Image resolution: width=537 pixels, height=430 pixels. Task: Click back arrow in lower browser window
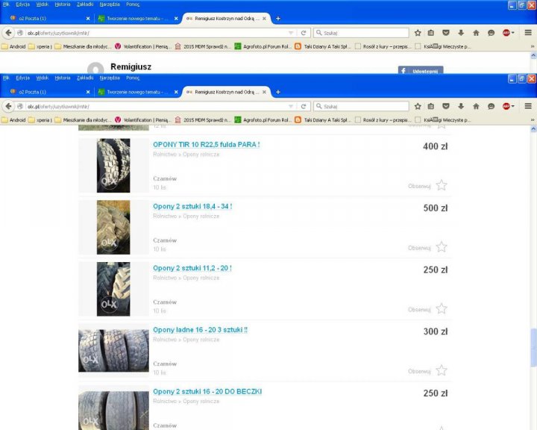coord(9,107)
